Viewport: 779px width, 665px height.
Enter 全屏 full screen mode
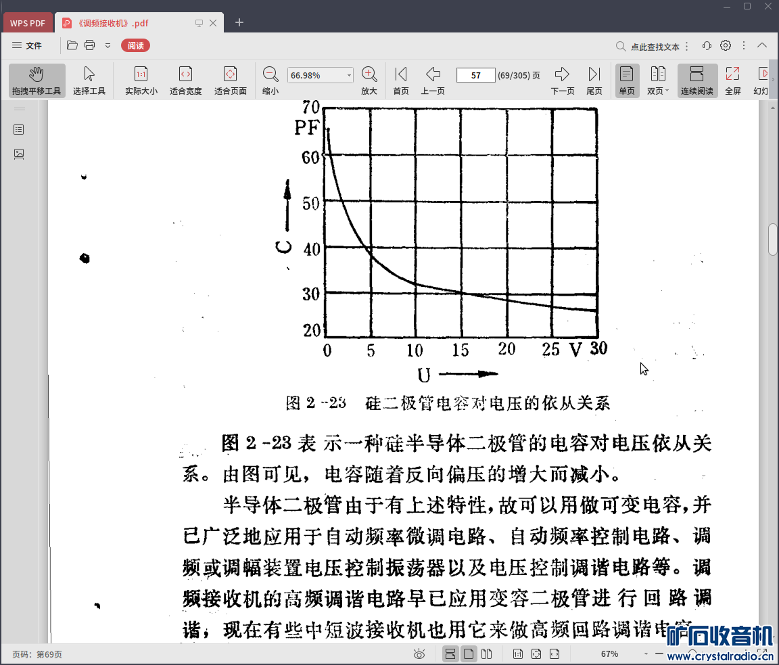tap(733, 81)
